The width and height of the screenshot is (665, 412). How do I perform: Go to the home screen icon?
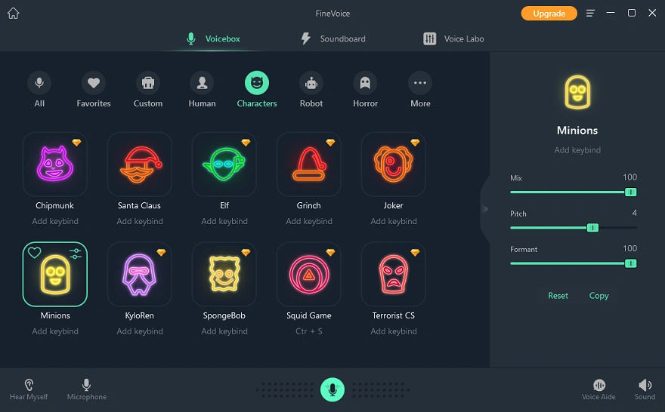coord(14,13)
